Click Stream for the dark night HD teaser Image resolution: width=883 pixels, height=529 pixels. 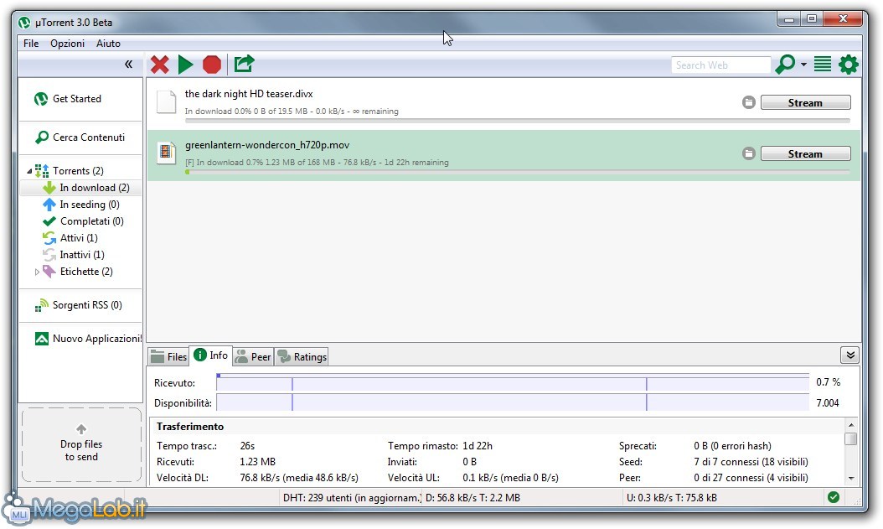click(805, 102)
